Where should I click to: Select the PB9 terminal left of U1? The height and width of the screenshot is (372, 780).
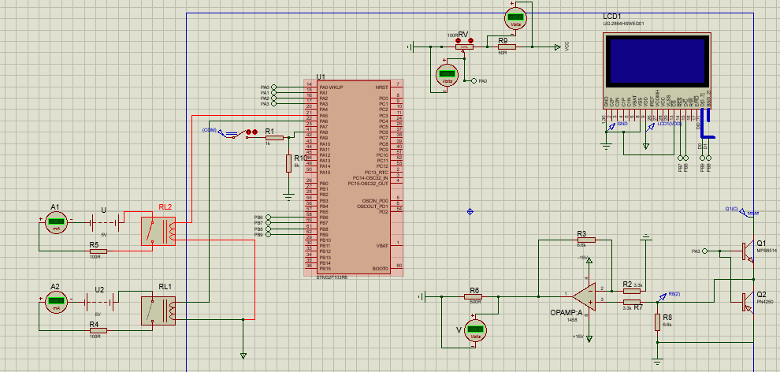point(268,235)
